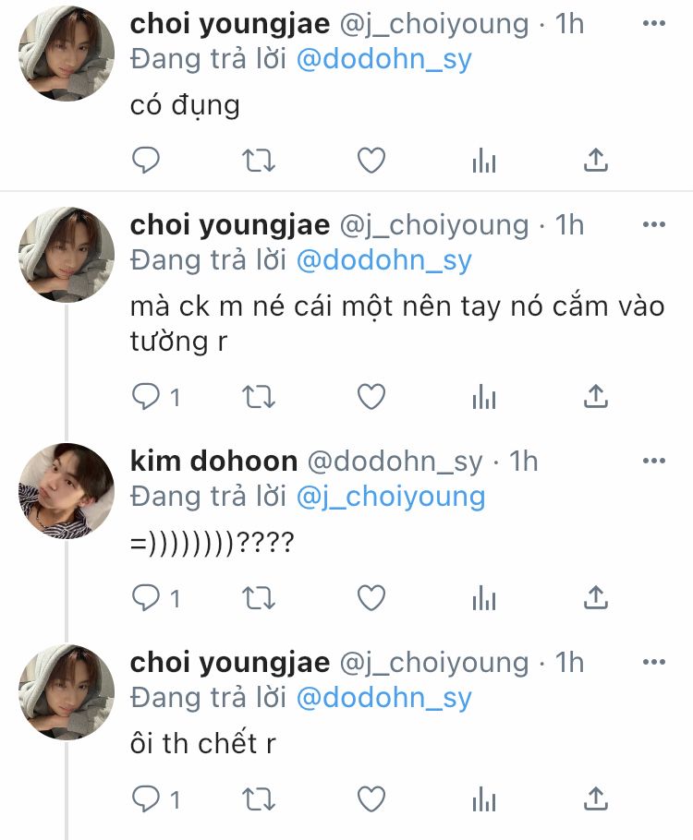The width and height of the screenshot is (693, 840).
Task: View analytics of kim dohoon's tweet
Action: tap(484, 599)
